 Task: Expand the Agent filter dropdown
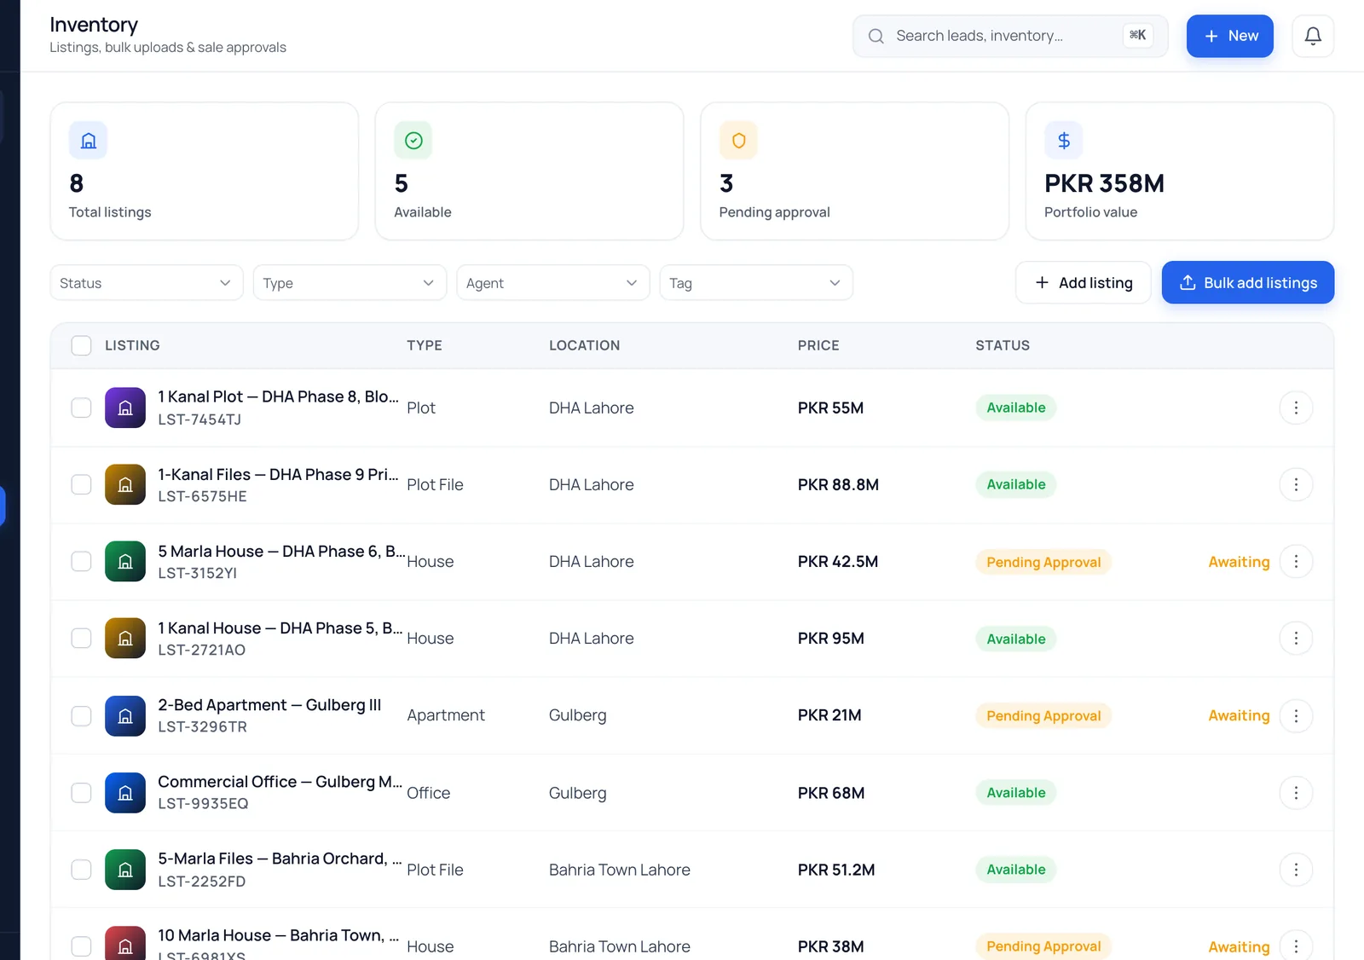(553, 283)
